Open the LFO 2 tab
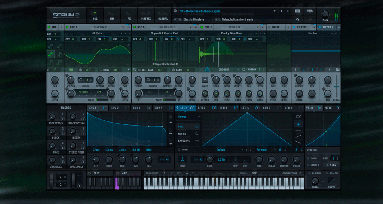Viewport: 383px width, 204px height. [202, 108]
